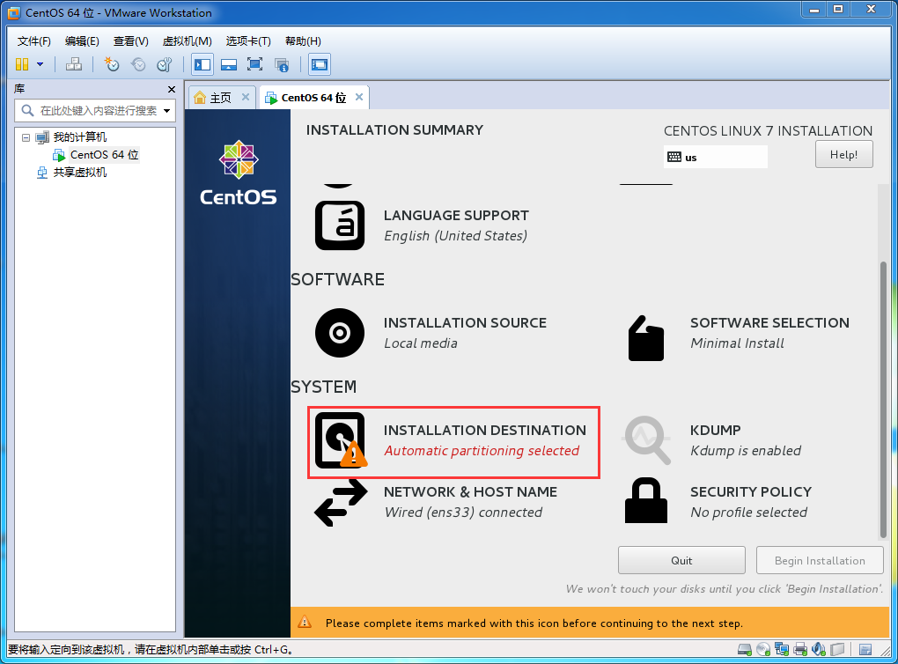Viewport: 898px width, 664px height.
Task: Open the Language Support icon
Action: pyautogui.click(x=340, y=225)
